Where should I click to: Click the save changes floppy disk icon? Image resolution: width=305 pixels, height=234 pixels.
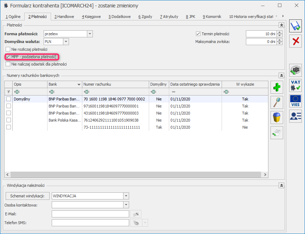click(x=296, y=26)
